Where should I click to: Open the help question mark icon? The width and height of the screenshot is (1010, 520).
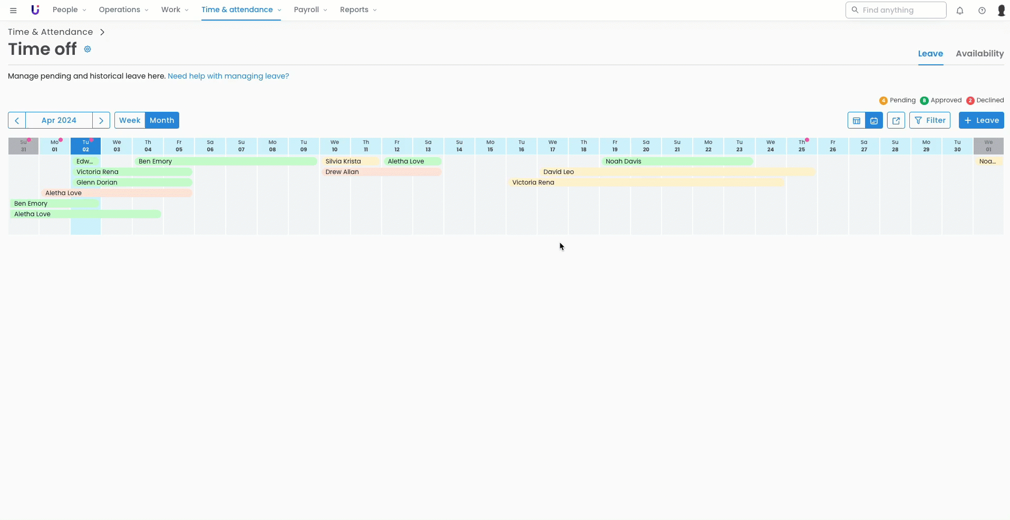[x=982, y=11]
